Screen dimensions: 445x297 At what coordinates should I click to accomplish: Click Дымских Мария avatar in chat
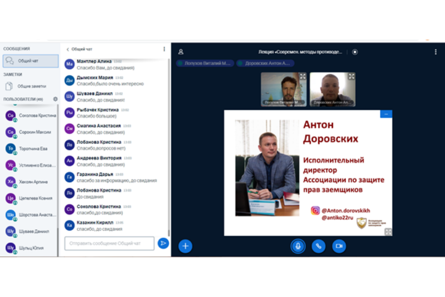(x=70, y=80)
